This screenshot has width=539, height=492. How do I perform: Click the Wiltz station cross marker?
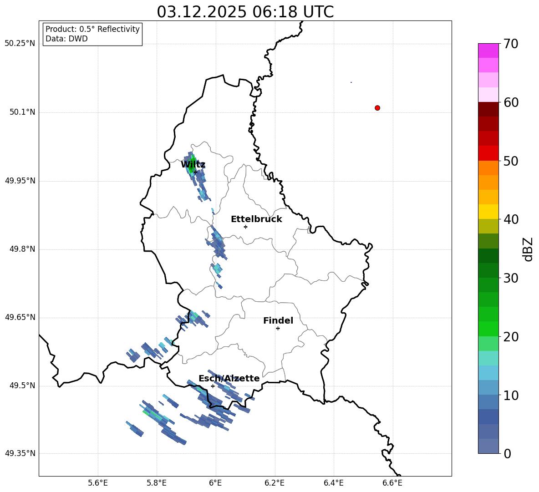(195, 172)
